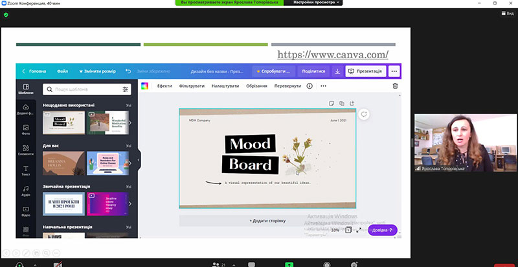518x267 pixels.
Task: Expand the caret next to participants
Action: click(234, 264)
